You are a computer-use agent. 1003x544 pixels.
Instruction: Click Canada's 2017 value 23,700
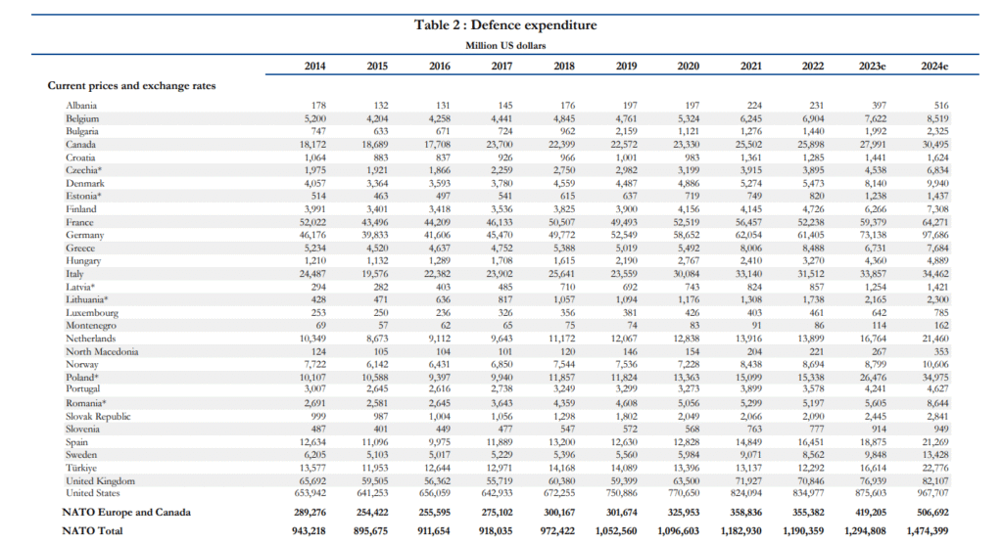click(499, 145)
